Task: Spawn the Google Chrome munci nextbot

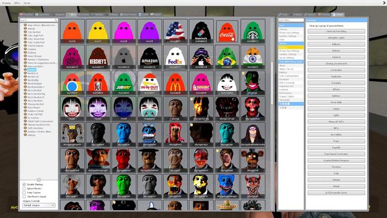Action: 72,83
